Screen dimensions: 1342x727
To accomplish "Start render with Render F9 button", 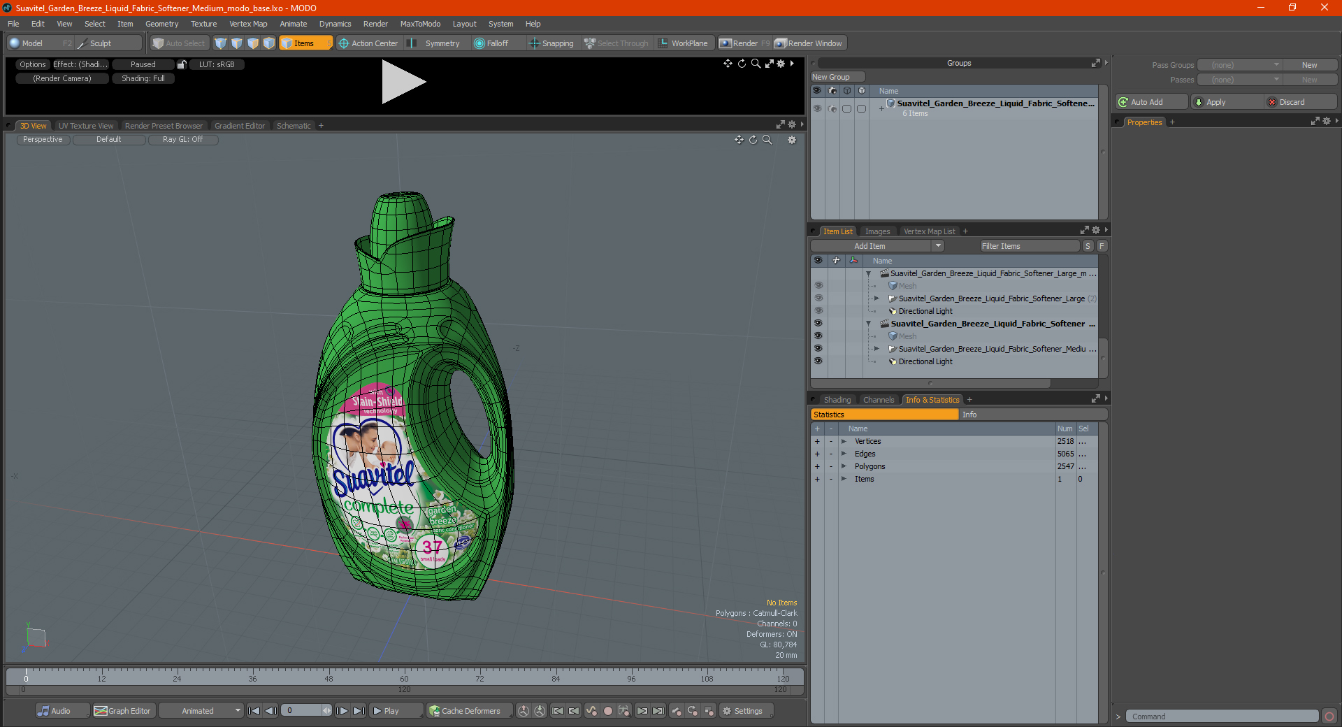I will click(745, 43).
